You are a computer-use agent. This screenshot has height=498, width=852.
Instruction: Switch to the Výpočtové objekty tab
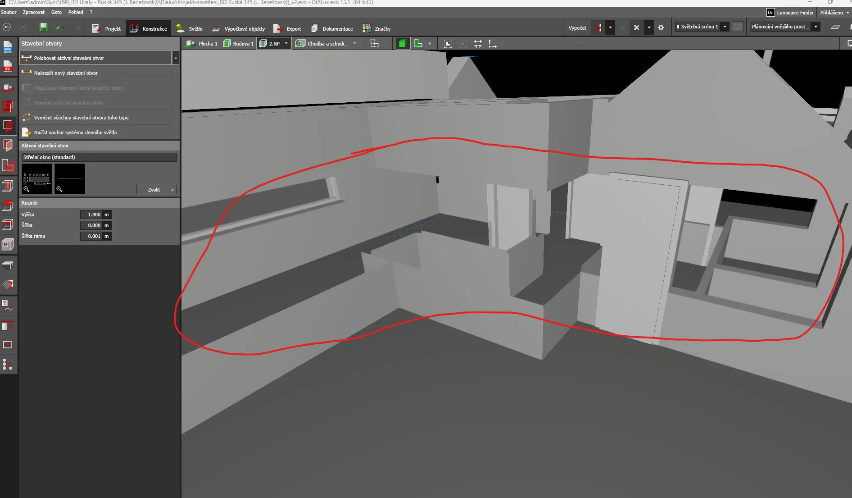click(238, 28)
